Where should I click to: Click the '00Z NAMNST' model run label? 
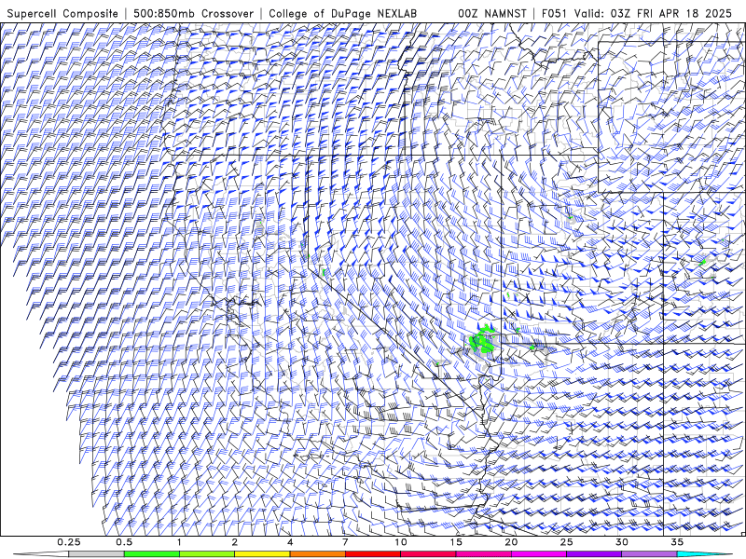(492, 14)
